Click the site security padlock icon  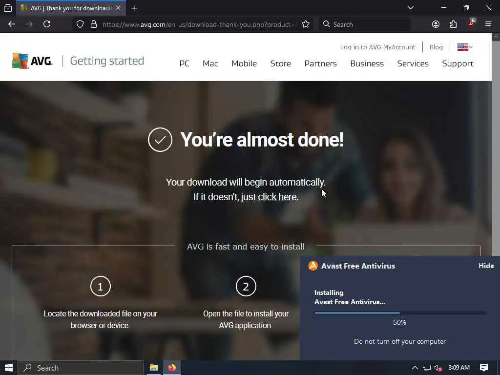point(94,24)
